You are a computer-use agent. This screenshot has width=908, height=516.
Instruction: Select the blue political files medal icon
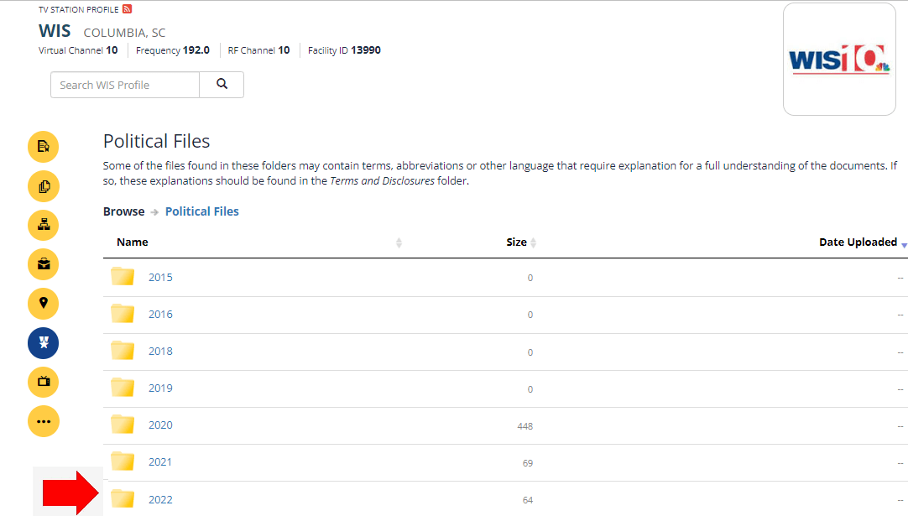coord(44,342)
